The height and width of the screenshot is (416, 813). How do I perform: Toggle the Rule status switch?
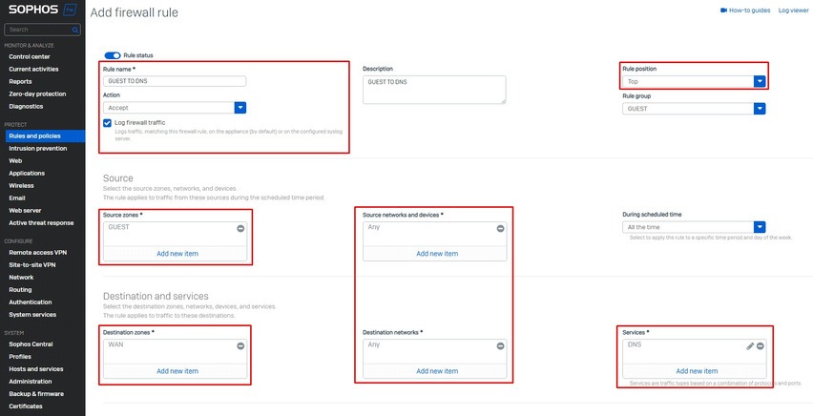pos(113,55)
